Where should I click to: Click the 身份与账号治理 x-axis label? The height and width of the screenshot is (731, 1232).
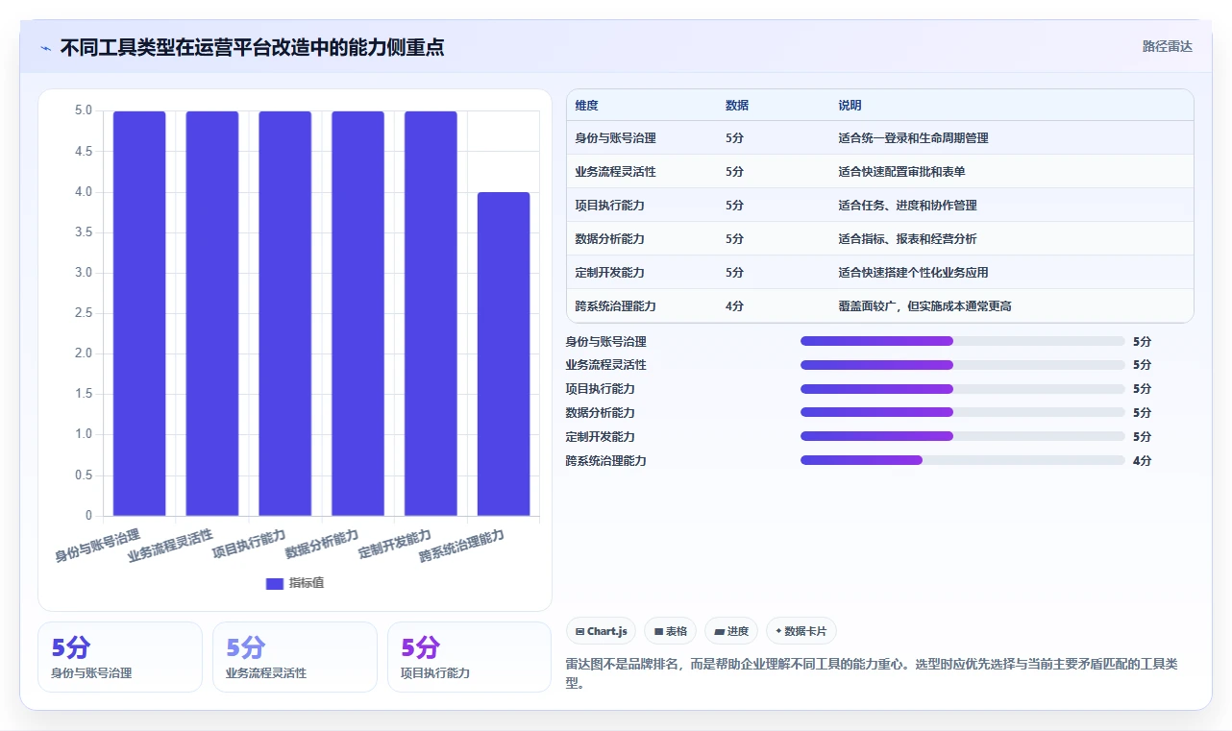pos(97,545)
